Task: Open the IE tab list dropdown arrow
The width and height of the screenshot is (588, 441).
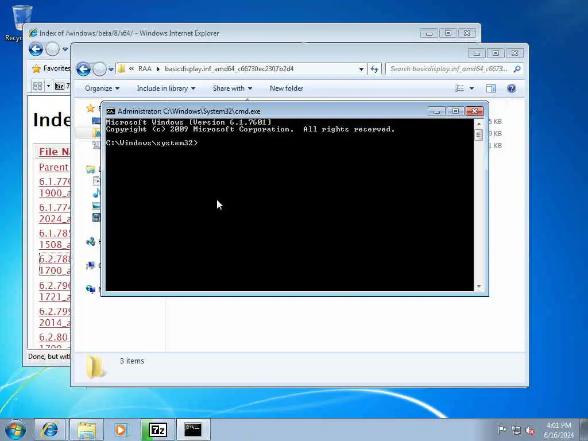Action: point(48,86)
